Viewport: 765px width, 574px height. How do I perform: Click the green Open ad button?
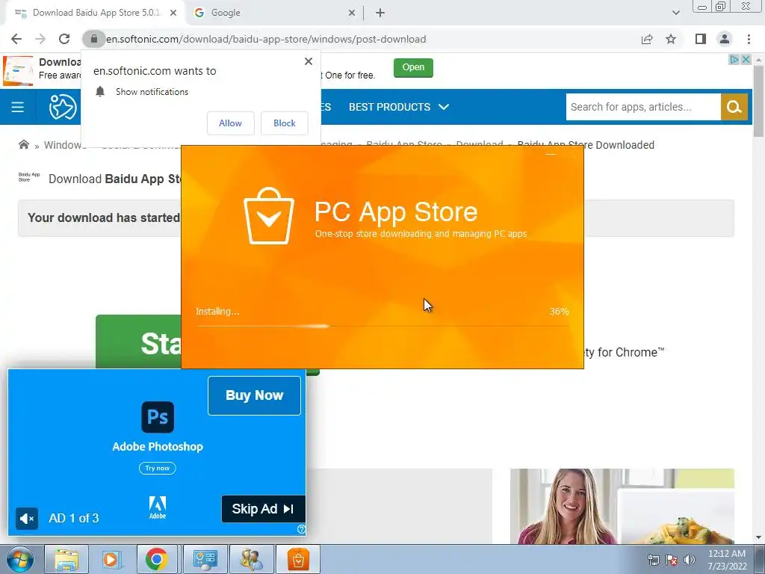tap(413, 67)
